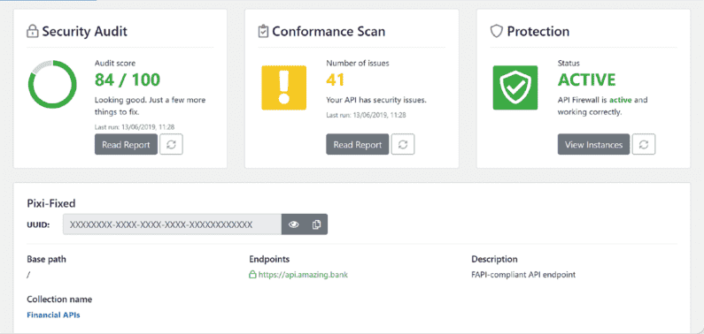Copy the UUID to clipboard
This screenshot has width=704, height=334.
pos(316,224)
